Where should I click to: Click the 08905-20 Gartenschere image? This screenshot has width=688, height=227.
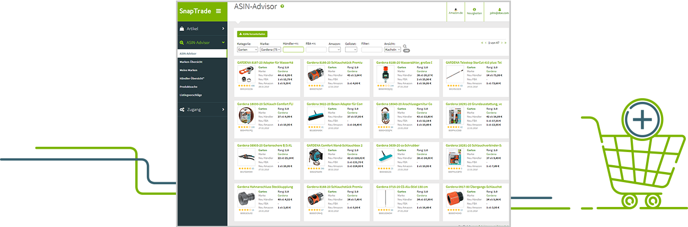tap(246, 157)
